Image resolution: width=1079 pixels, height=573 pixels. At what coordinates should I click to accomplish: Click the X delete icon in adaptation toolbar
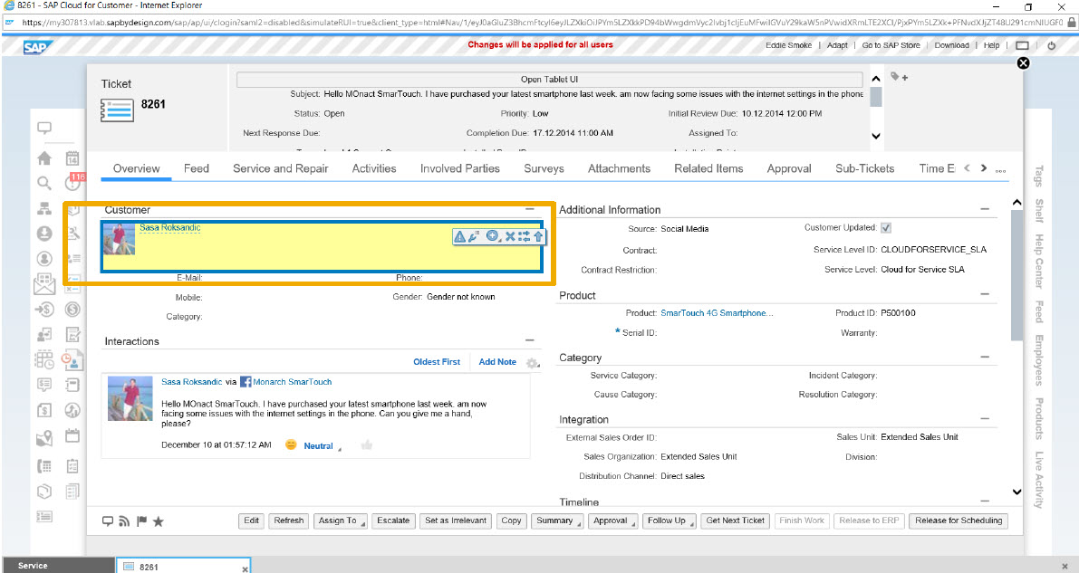point(510,236)
